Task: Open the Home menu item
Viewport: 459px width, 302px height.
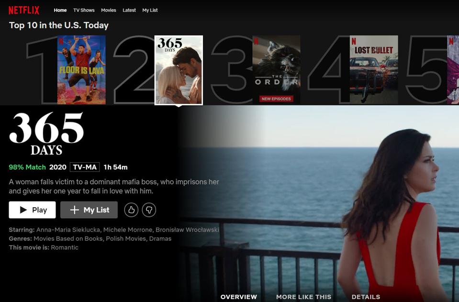Action: point(60,10)
